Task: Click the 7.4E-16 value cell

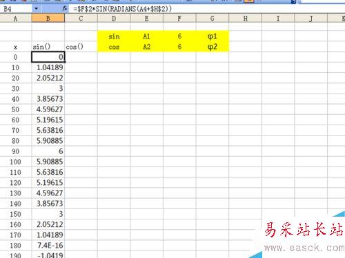Action: coord(48,246)
